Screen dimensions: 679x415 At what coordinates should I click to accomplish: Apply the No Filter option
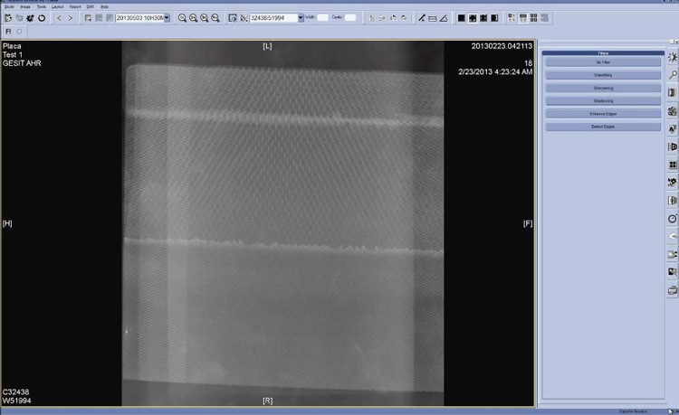pos(603,62)
